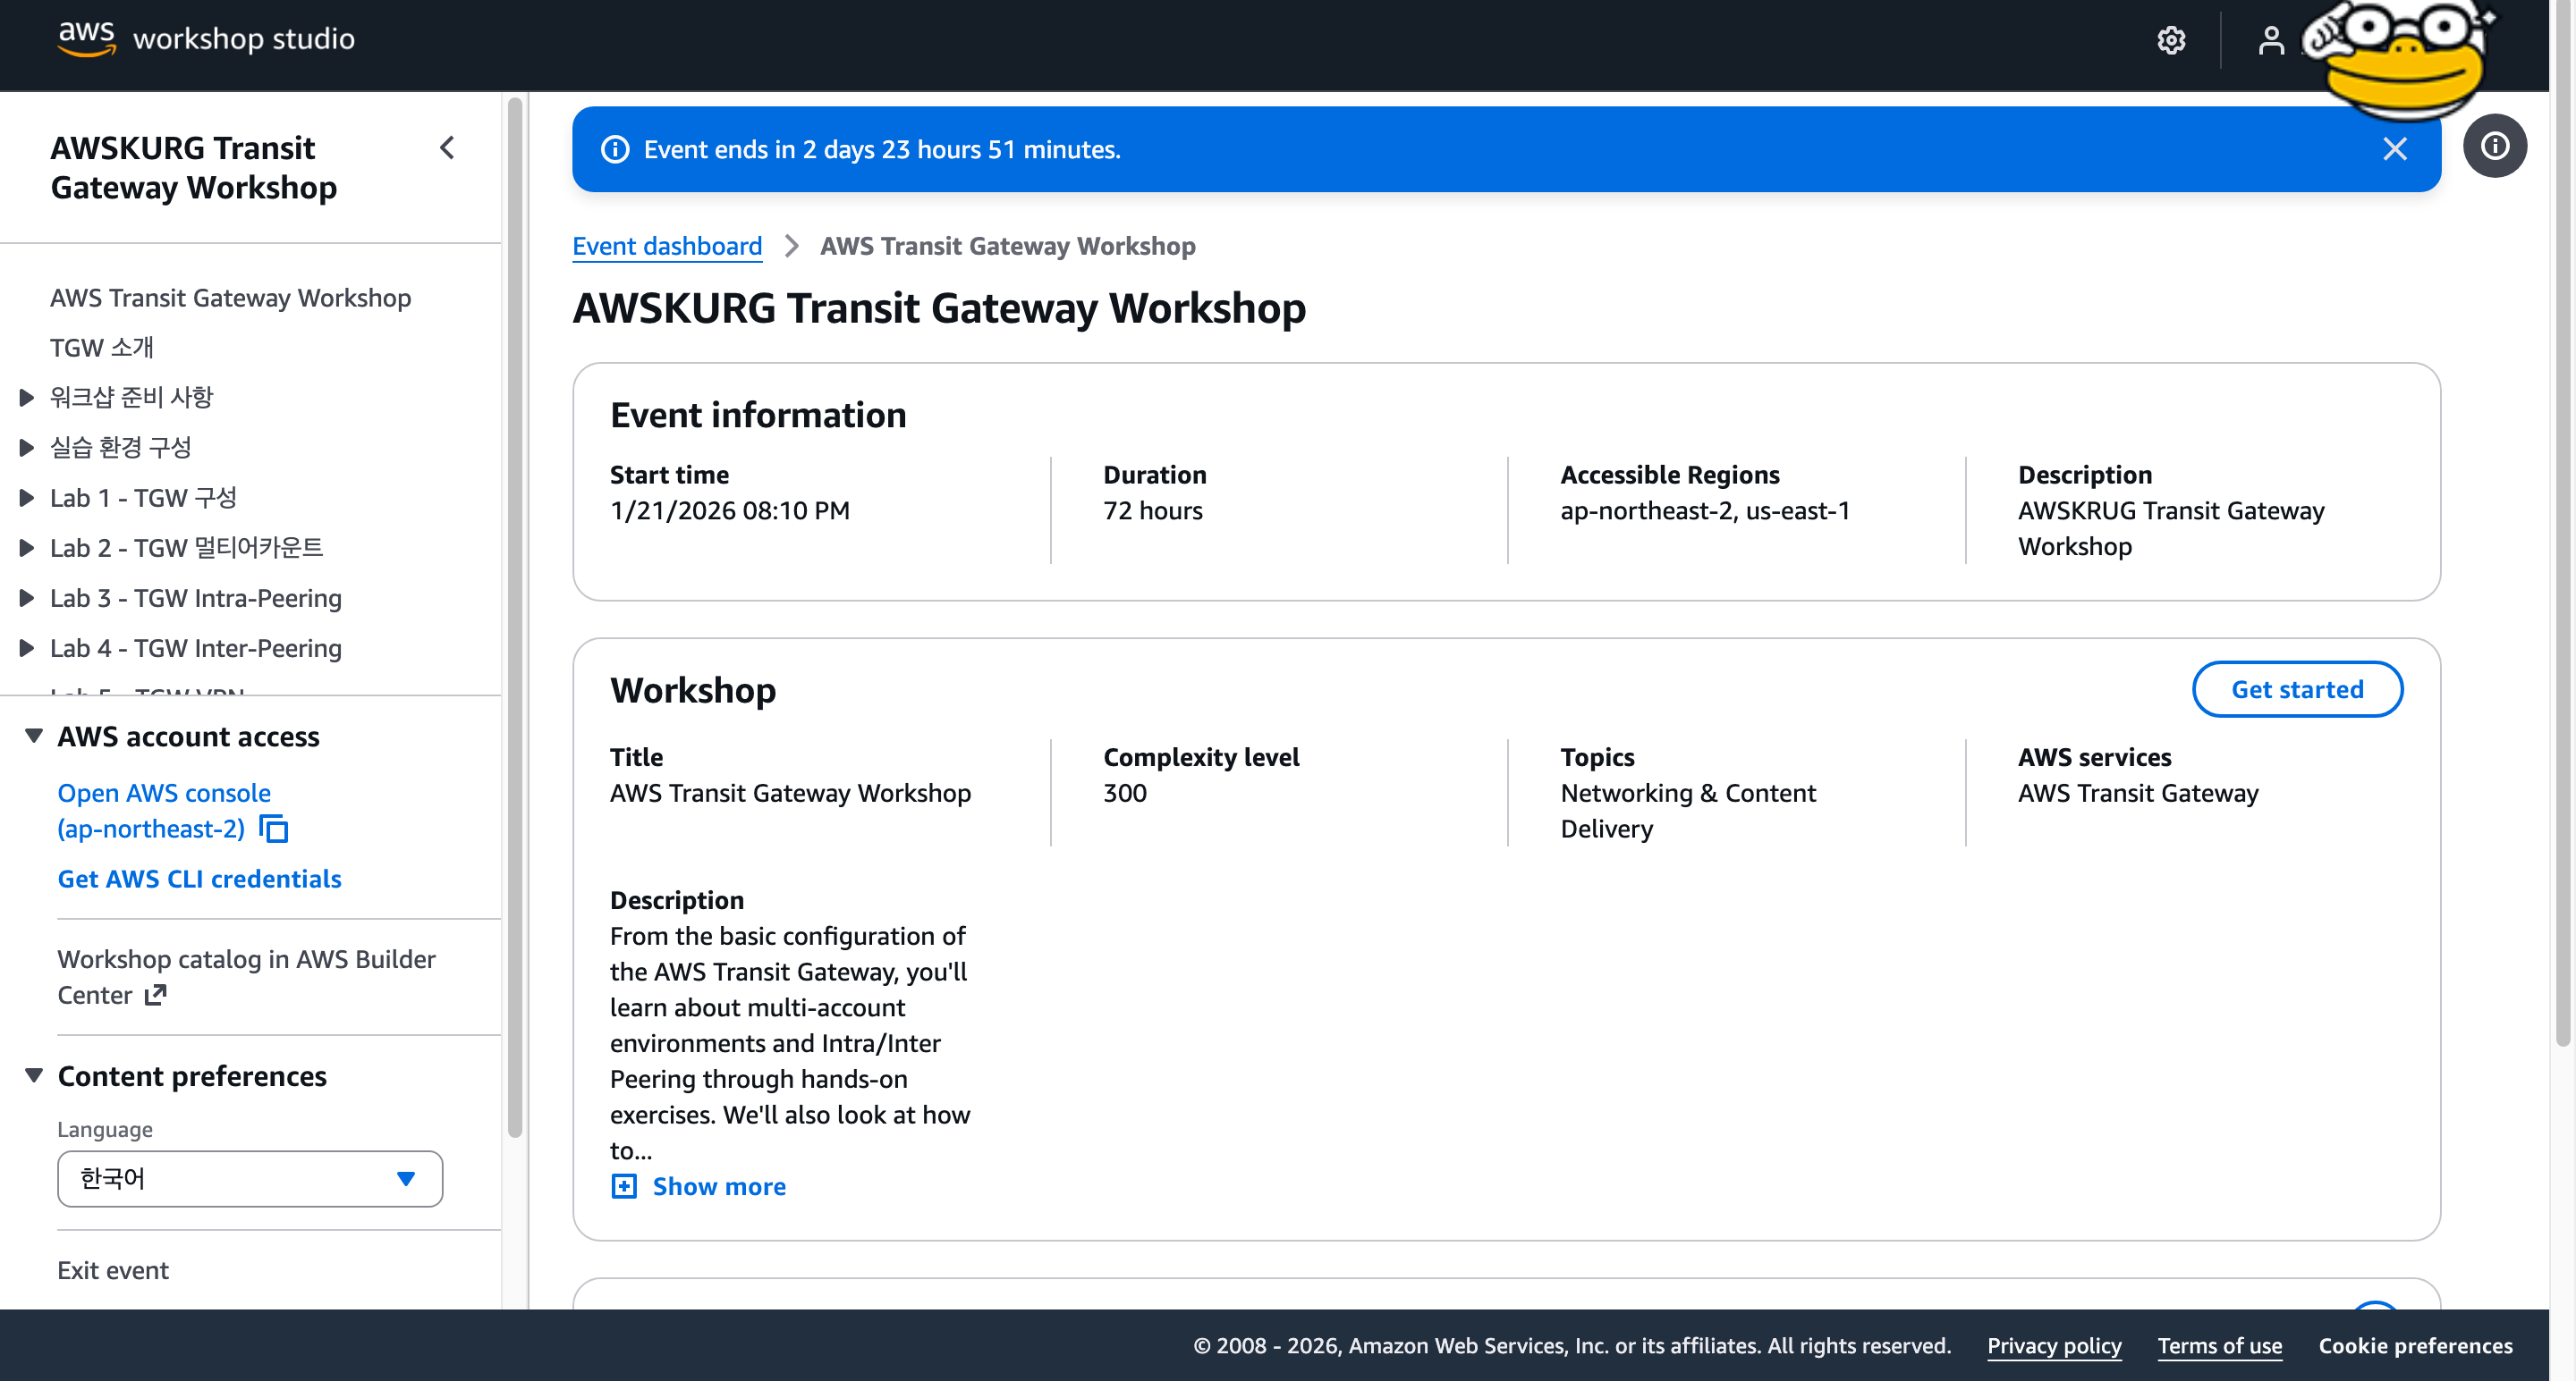2576x1381 pixels.
Task: Open the Language dropdown showing 한국어
Action: pos(250,1179)
